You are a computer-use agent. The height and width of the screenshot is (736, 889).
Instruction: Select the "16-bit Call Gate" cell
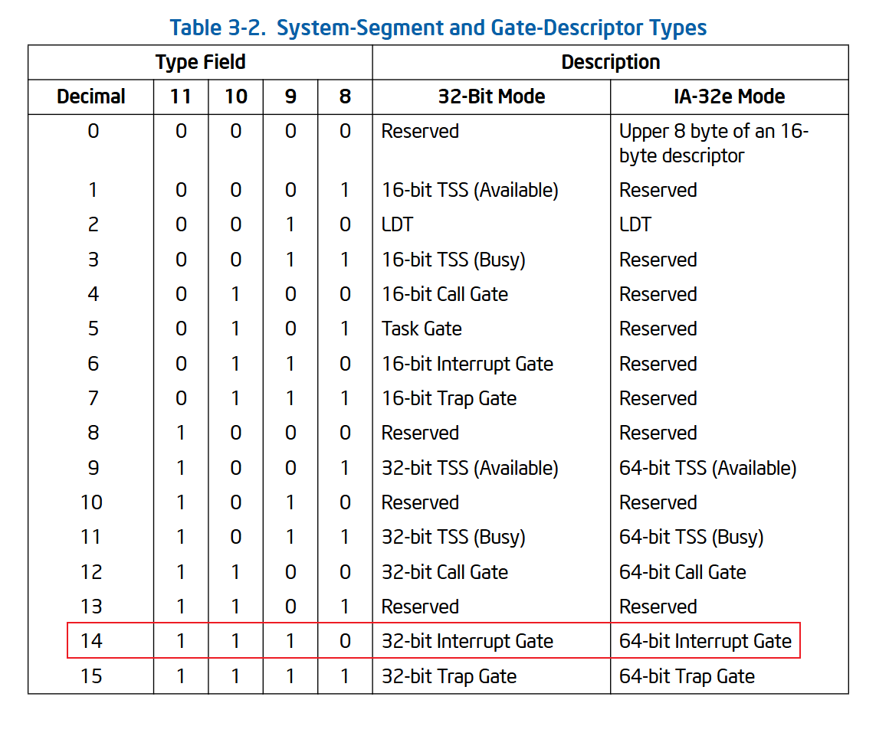[x=444, y=294]
